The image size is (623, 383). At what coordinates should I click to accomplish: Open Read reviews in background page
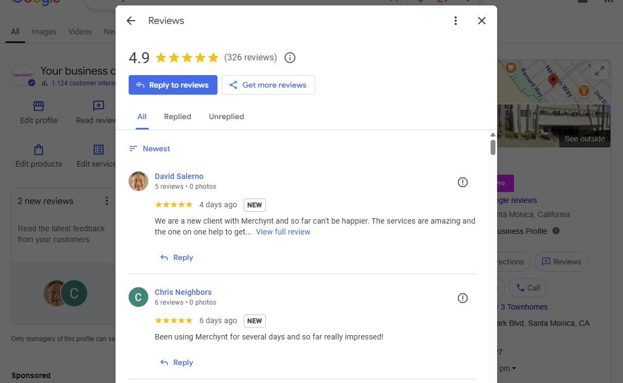[96, 113]
